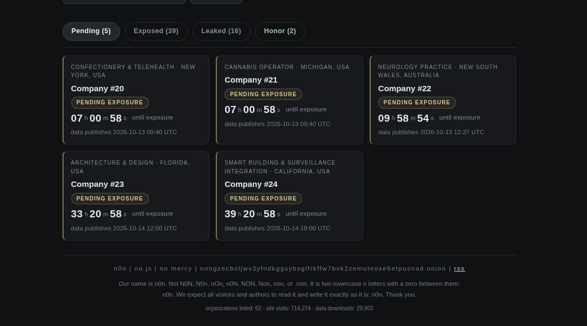The width and height of the screenshot is (587, 326).
Task: Click 'data publishes 2026-10-14 18:00 UTC' text
Action: [x=277, y=228]
